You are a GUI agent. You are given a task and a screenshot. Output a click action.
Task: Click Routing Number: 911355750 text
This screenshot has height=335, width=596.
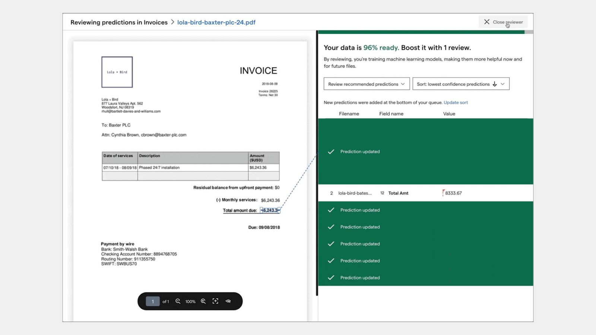[x=128, y=259]
